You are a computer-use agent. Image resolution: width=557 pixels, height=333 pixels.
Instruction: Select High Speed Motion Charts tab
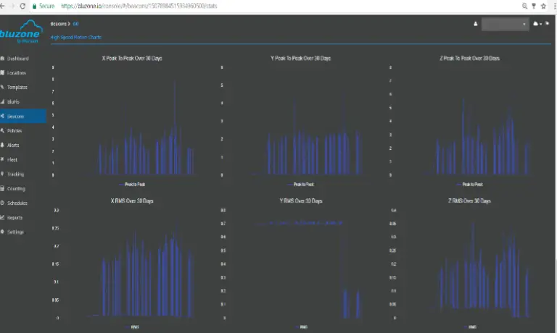(x=75, y=37)
